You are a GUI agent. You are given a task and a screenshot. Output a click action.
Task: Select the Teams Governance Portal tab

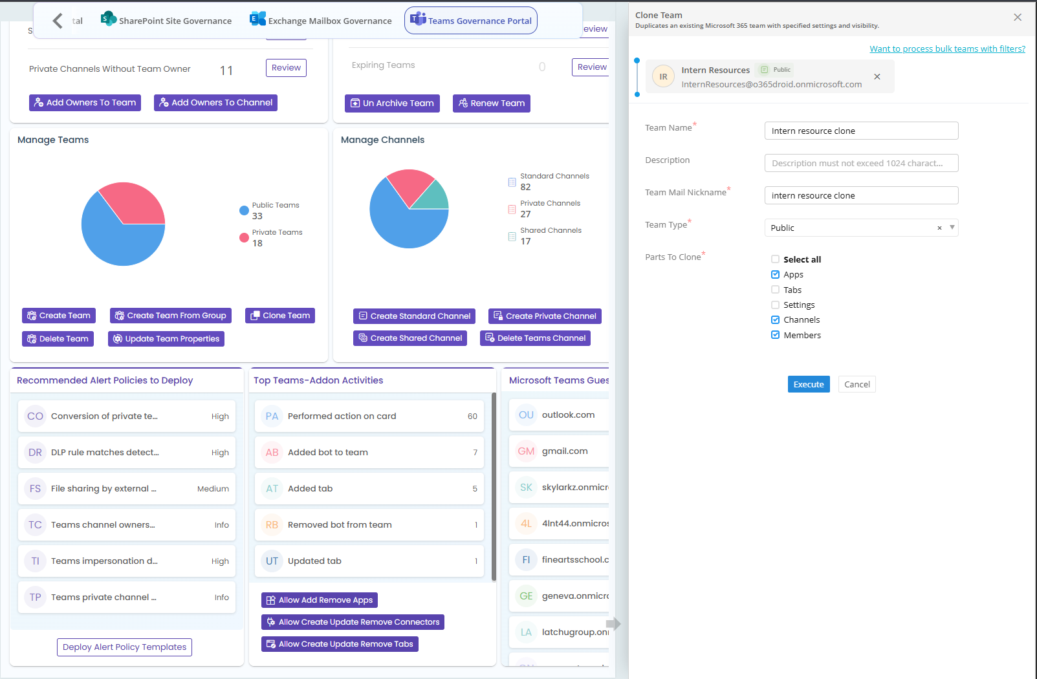(x=470, y=20)
